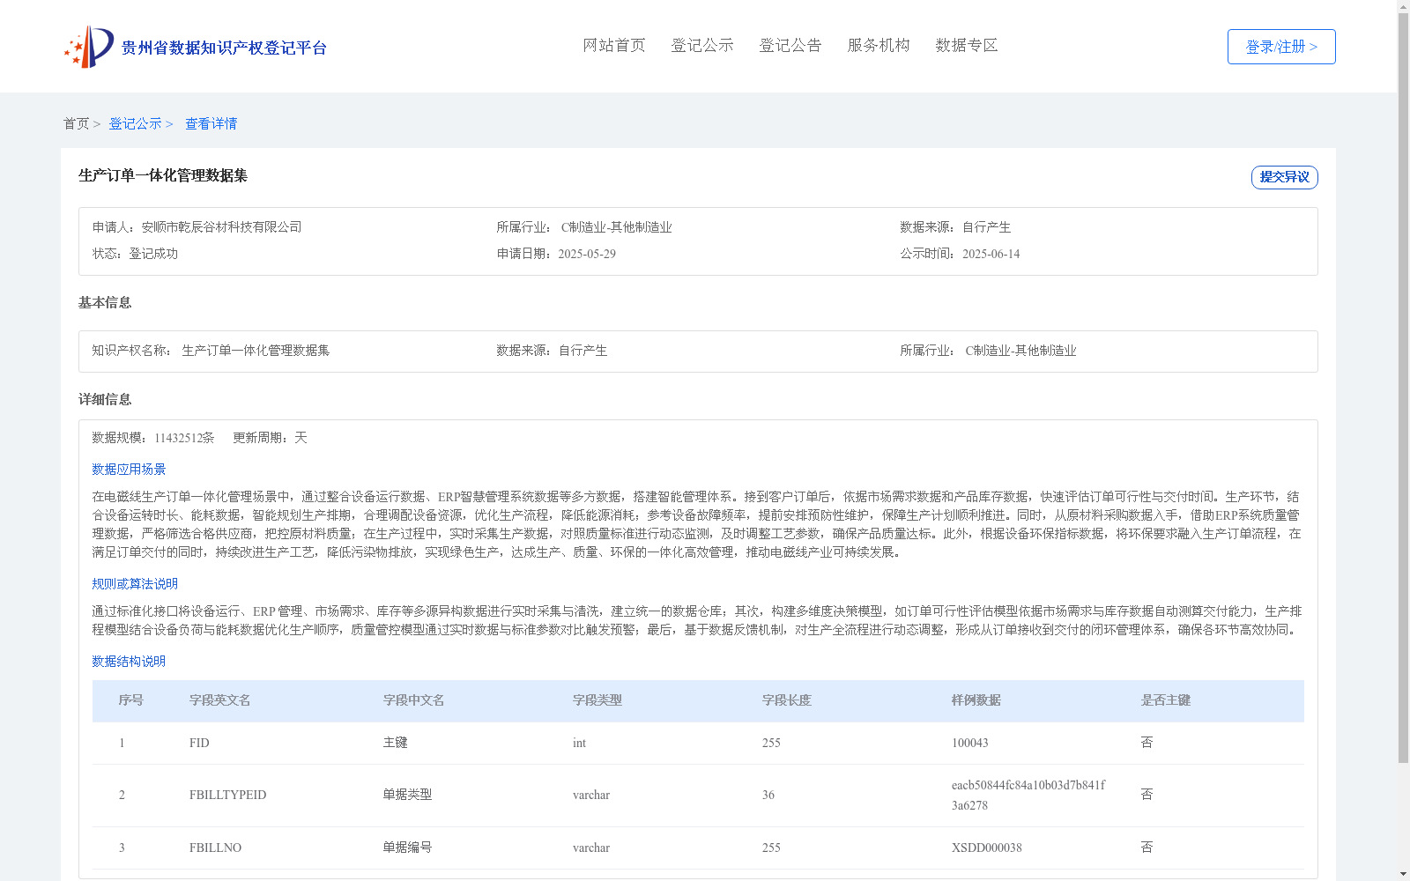
Task: Click the 单据编号 cell
Action: (x=407, y=848)
